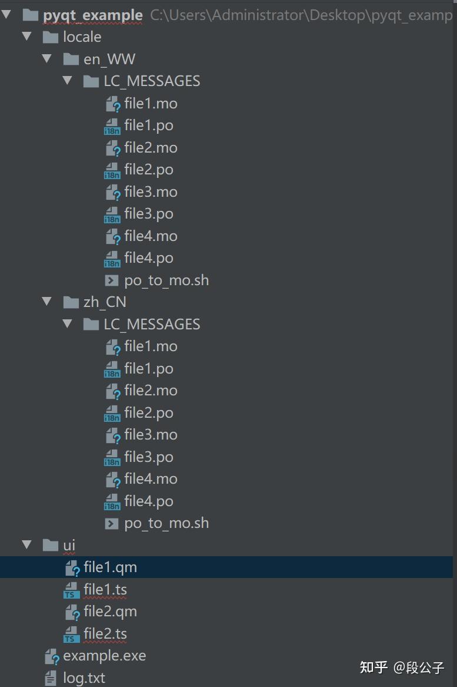The height and width of the screenshot is (687, 457).
Task: Click the file1.po i18n icon under en_WW
Action: tap(112, 126)
